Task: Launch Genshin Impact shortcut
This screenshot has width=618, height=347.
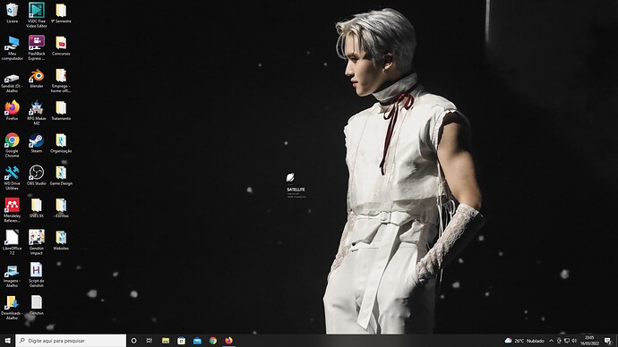Action: [37, 242]
